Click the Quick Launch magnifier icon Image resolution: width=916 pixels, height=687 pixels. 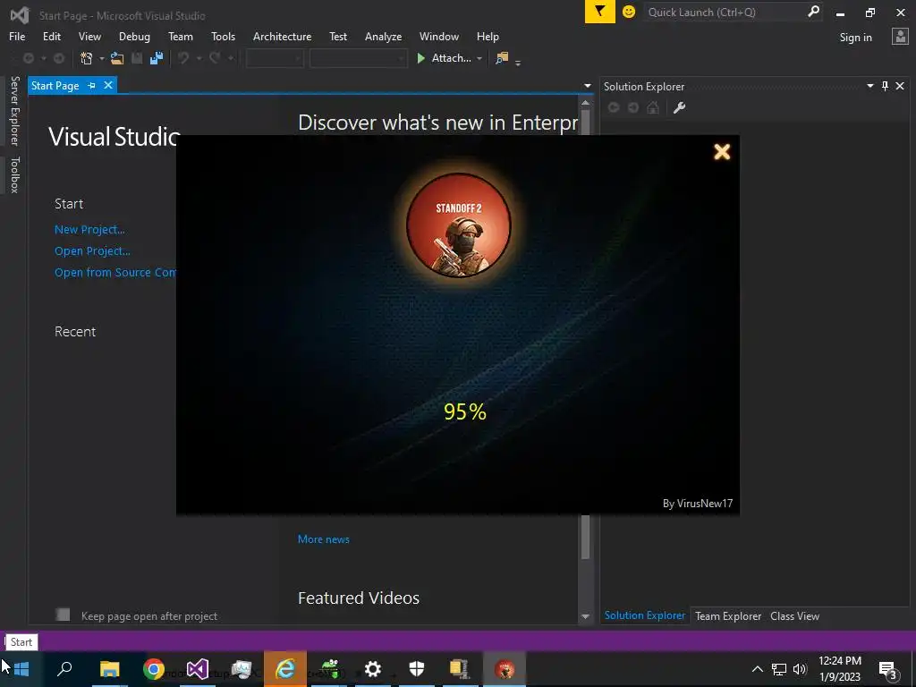[813, 11]
